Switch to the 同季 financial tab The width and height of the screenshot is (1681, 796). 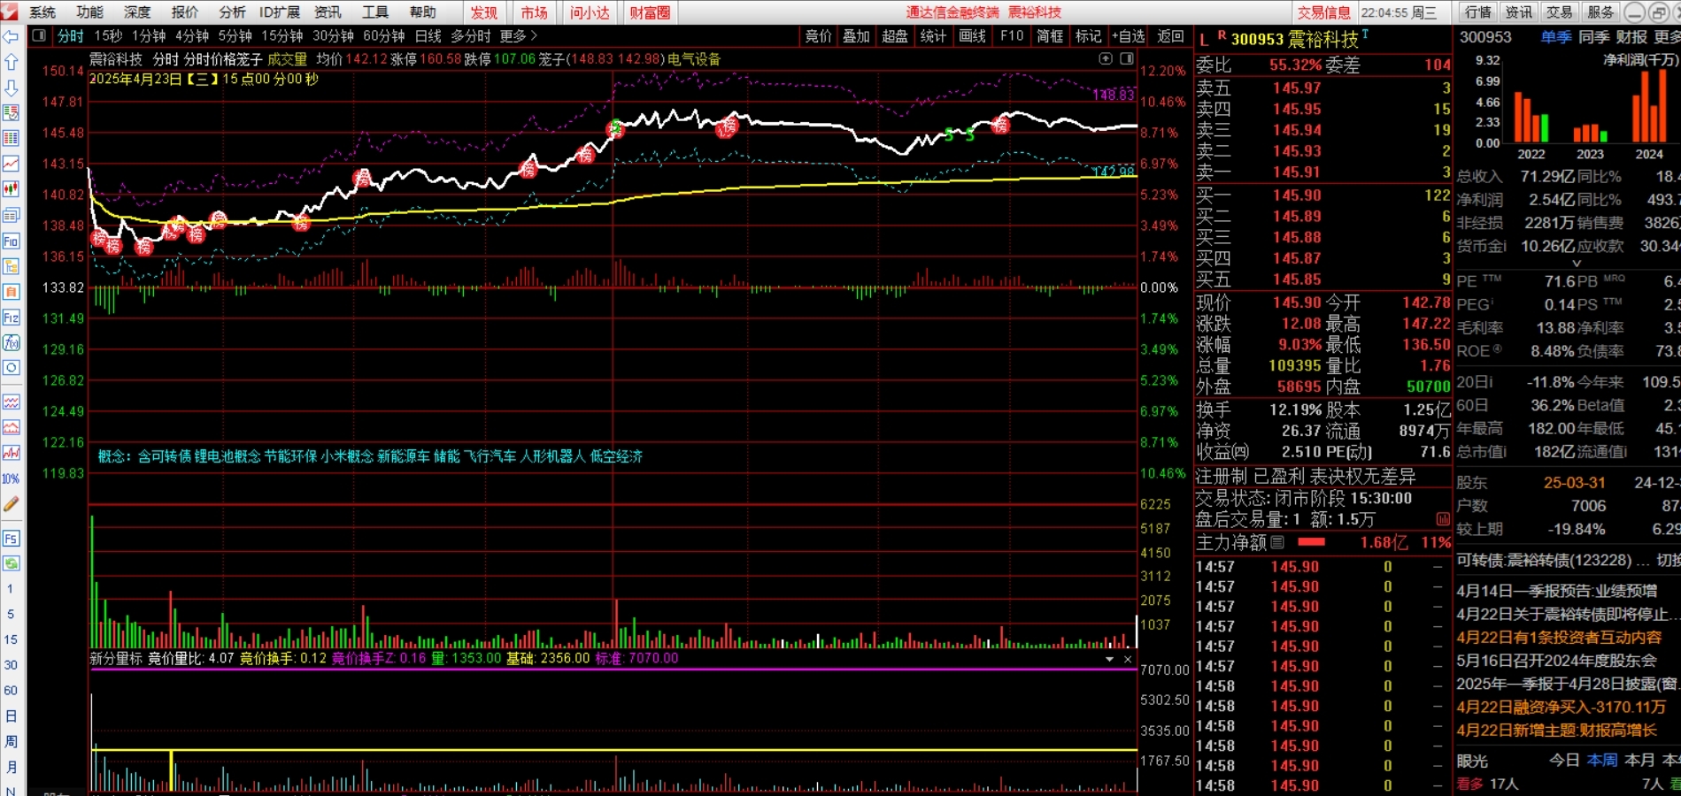click(1593, 37)
